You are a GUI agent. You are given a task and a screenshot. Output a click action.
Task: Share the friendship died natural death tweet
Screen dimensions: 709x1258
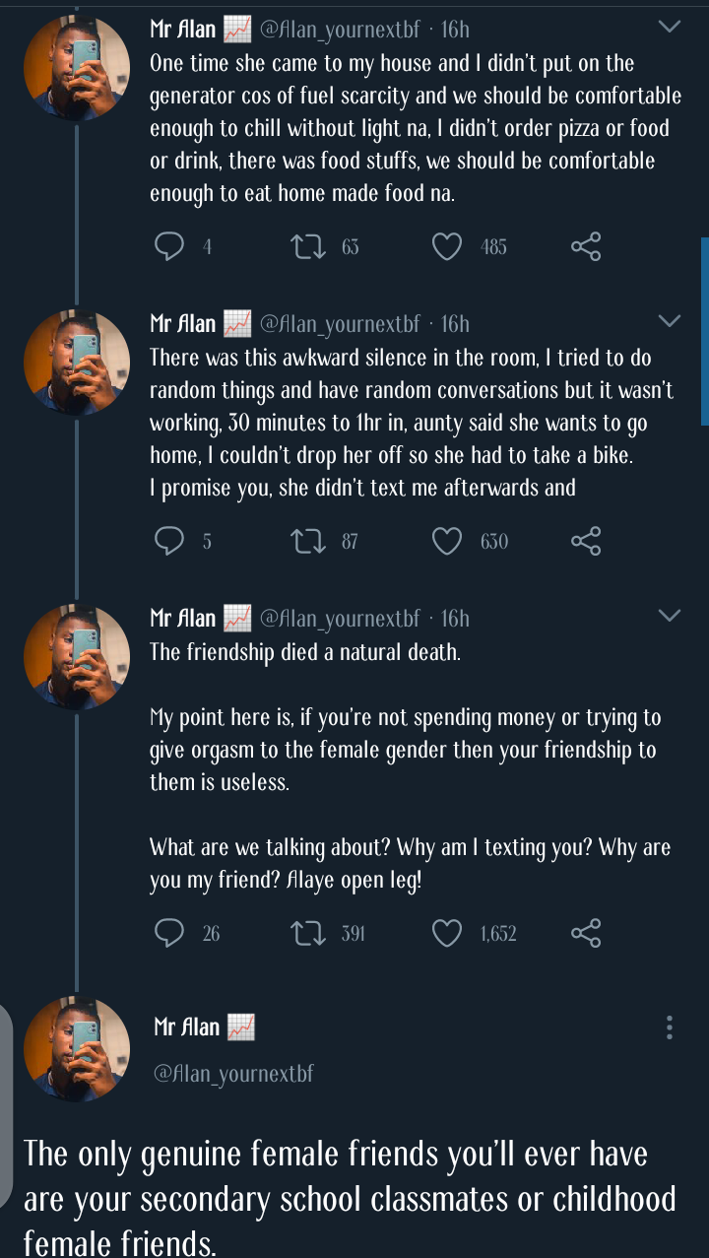click(x=586, y=932)
